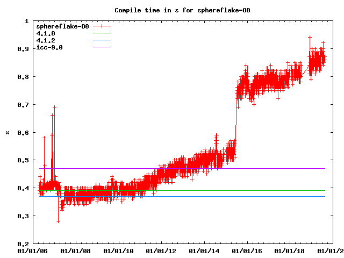The height and width of the screenshot is (258, 344).
Task: Select the 4.1.0 legend entry text
Action: [x=46, y=33]
